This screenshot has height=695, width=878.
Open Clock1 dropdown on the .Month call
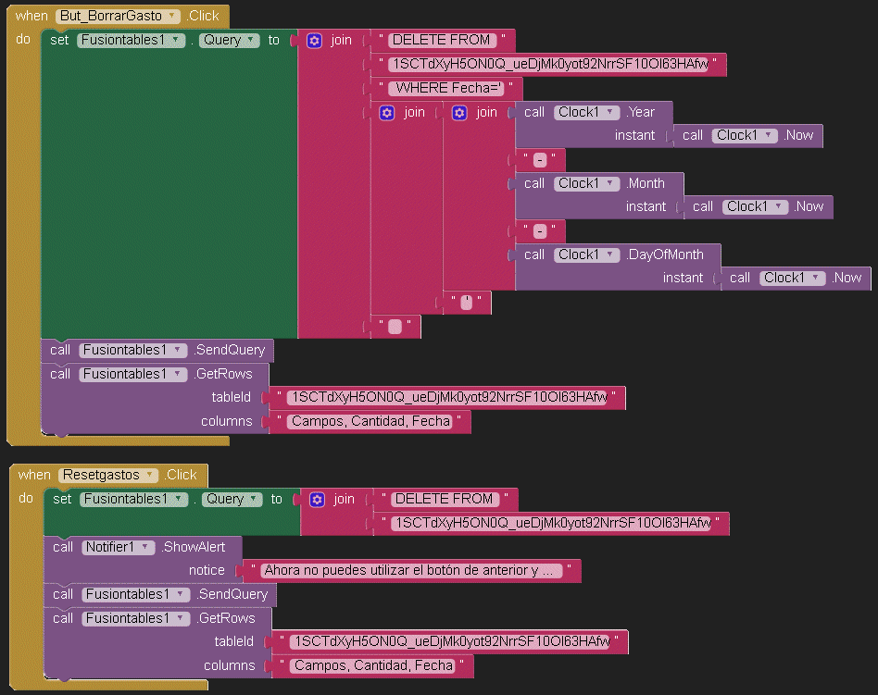611,183
